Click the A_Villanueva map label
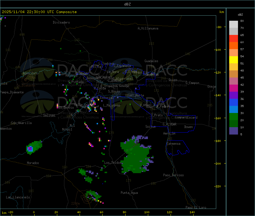The height and width of the screenshot is (216, 255). tap(148, 28)
